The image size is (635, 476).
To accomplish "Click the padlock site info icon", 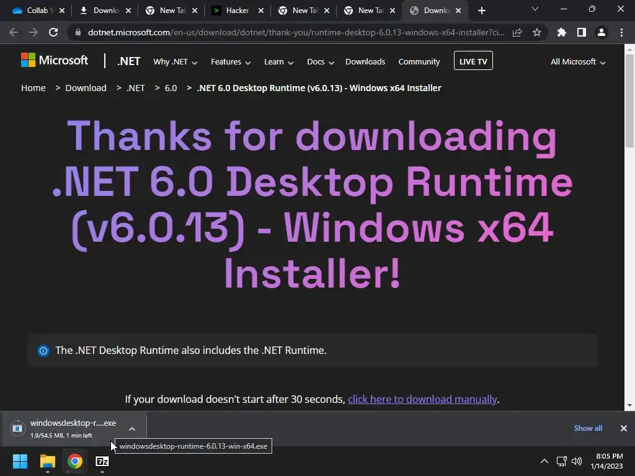I will [x=78, y=32].
